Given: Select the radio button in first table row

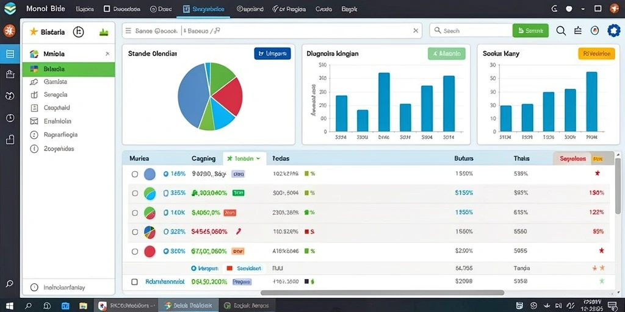Looking at the screenshot, I should coord(135,174).
